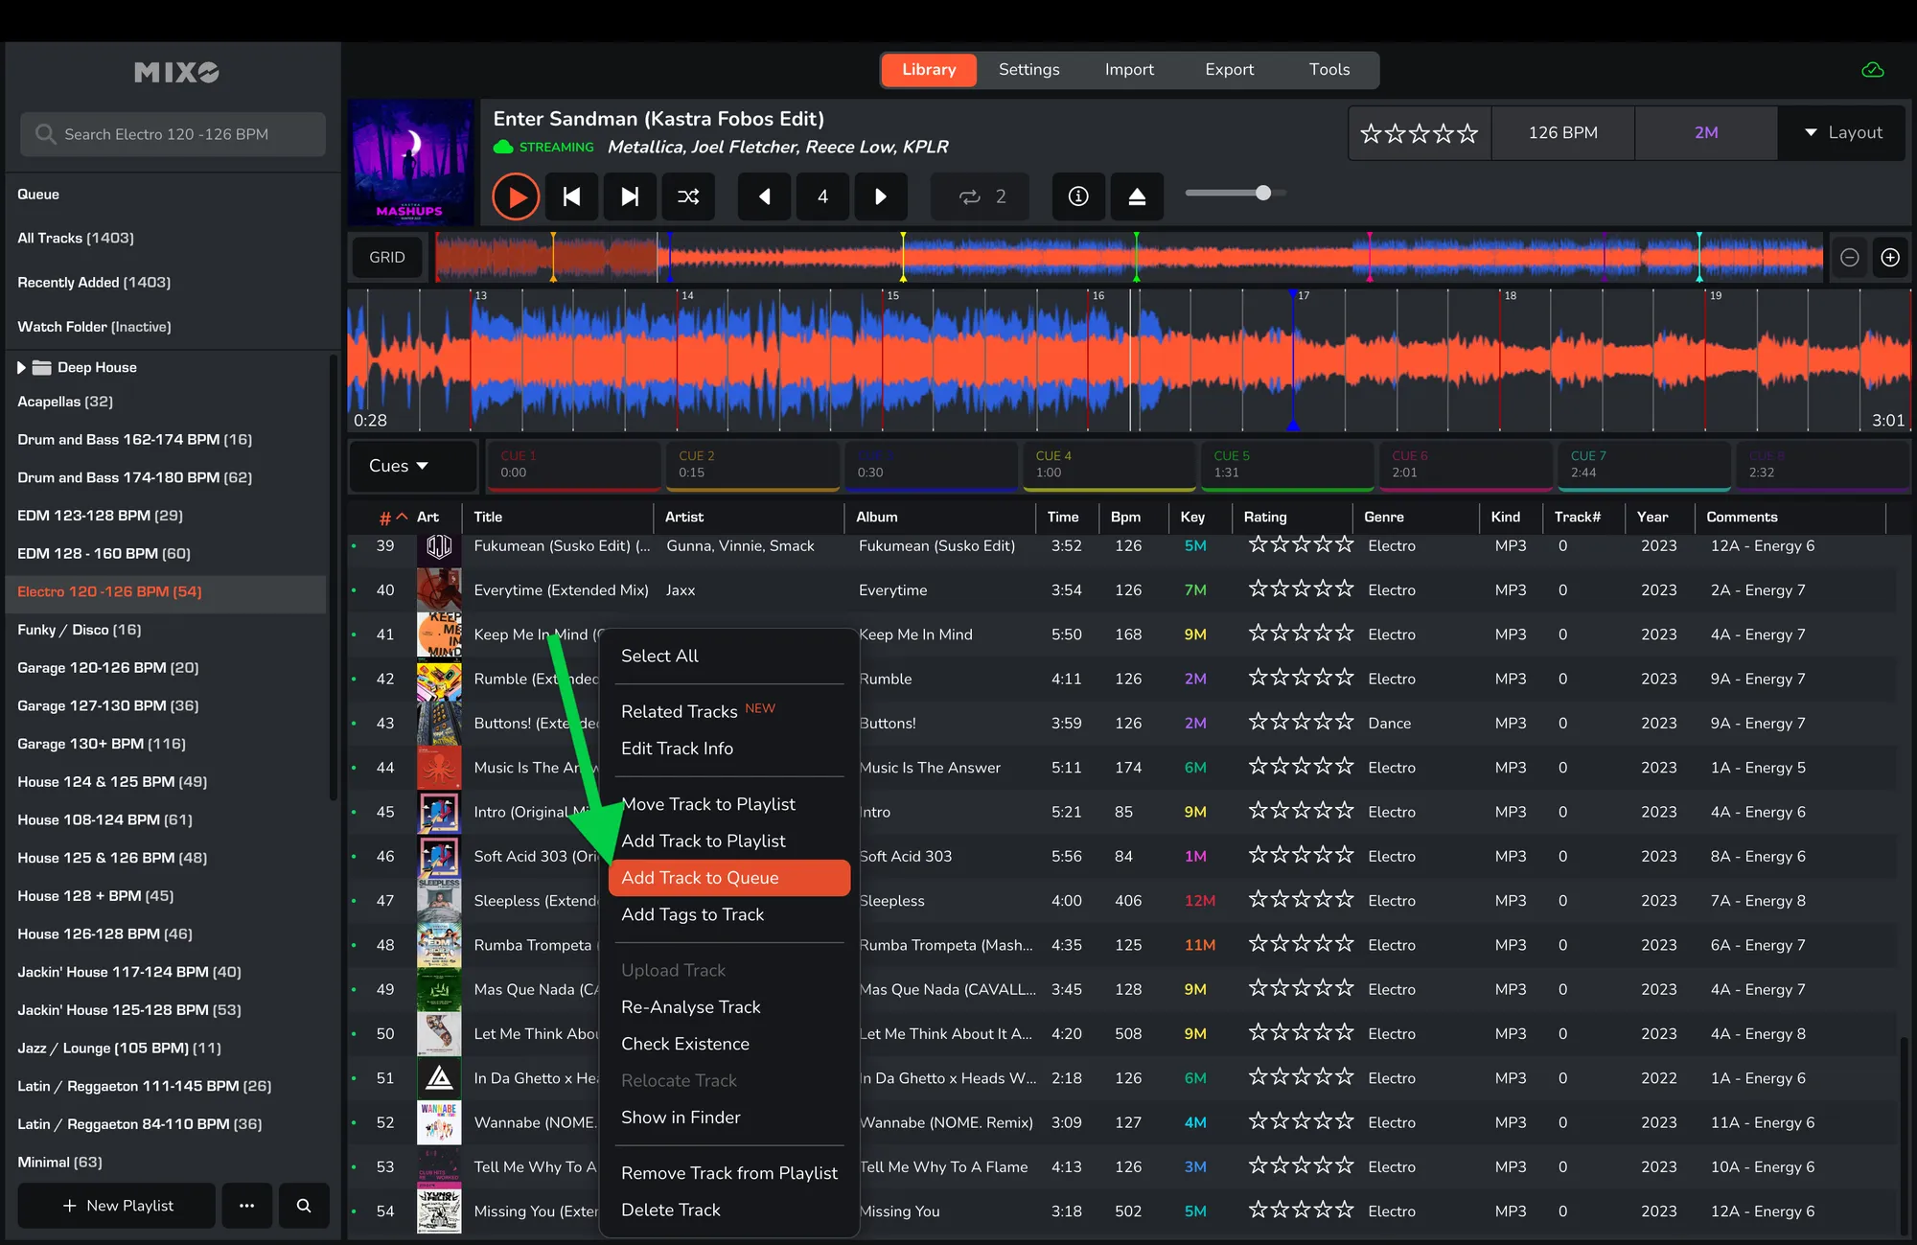Zoom in the waveform overview
The image size is (1917, 1245).
1890,257
